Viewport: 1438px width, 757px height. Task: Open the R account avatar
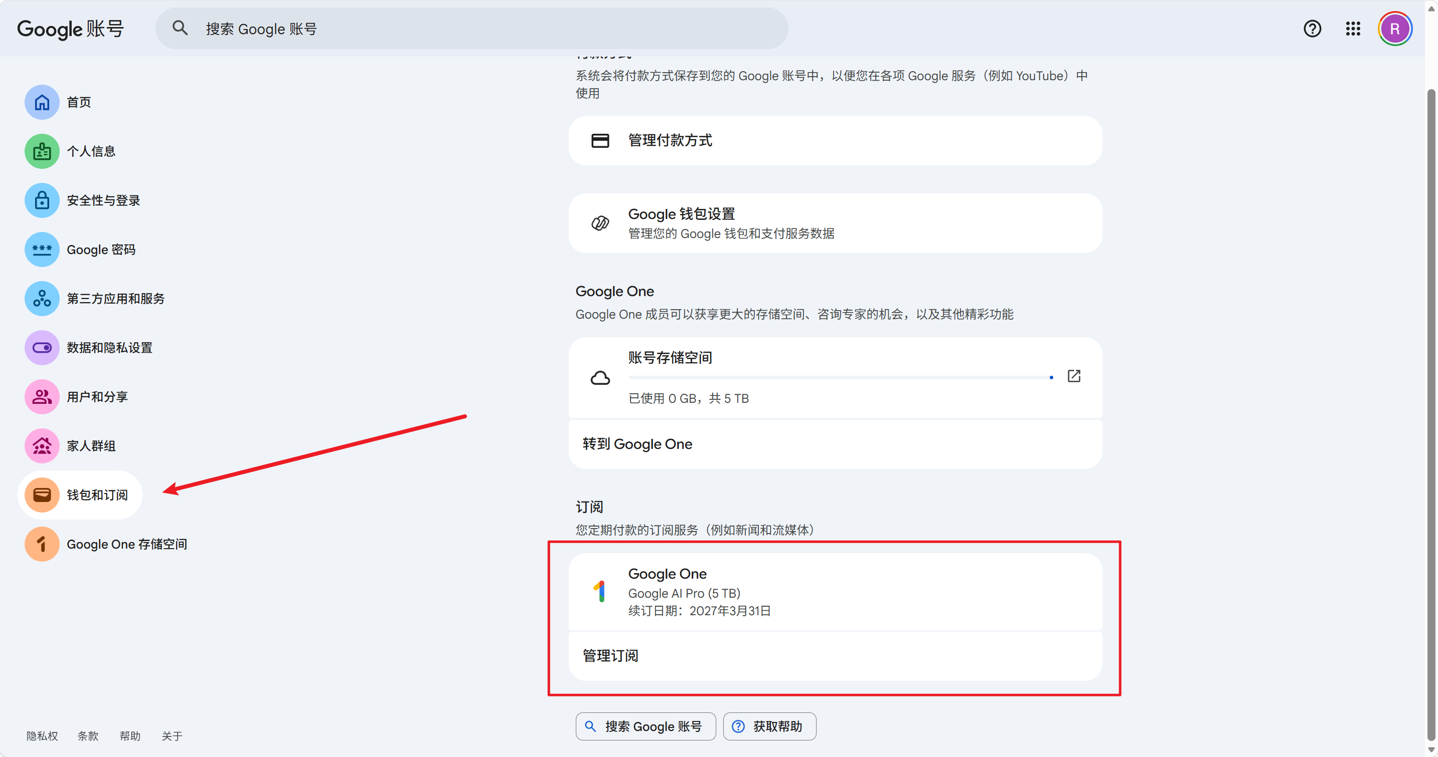(1394, 29)
